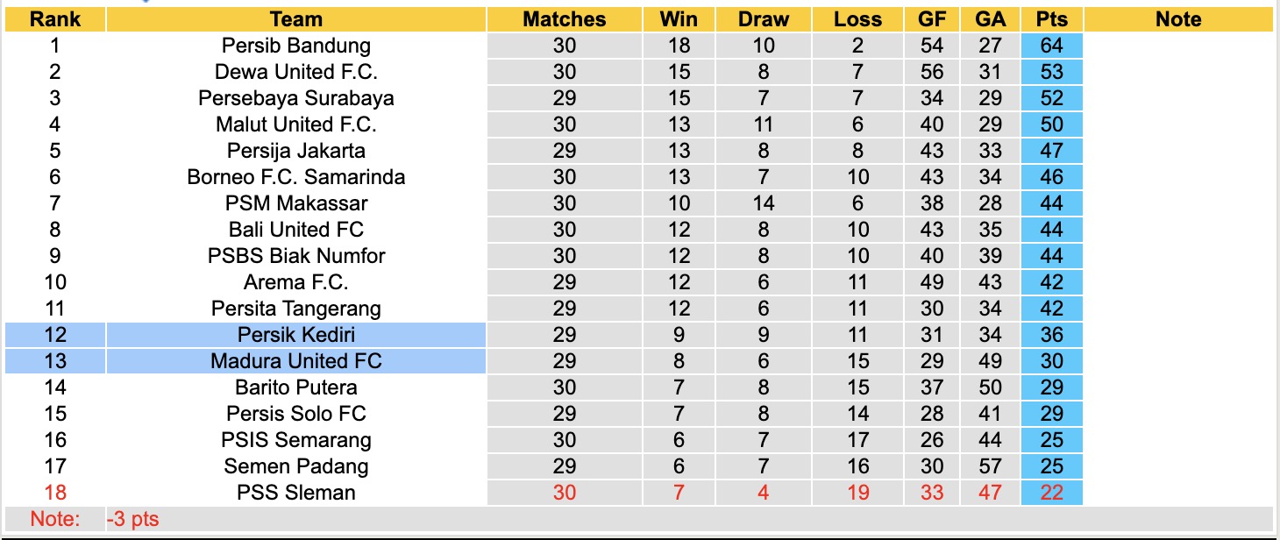The height and width of the screenshot is (540, 1280).
Task: Click the PSS Sleman team name
Action: click(296, 493)
